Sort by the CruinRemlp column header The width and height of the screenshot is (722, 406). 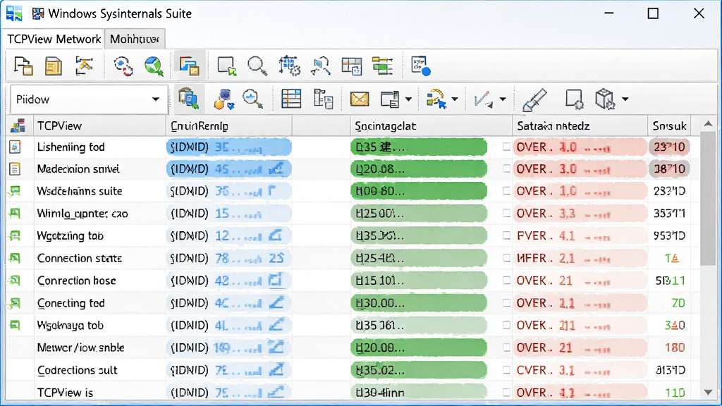tap(229, 125)
